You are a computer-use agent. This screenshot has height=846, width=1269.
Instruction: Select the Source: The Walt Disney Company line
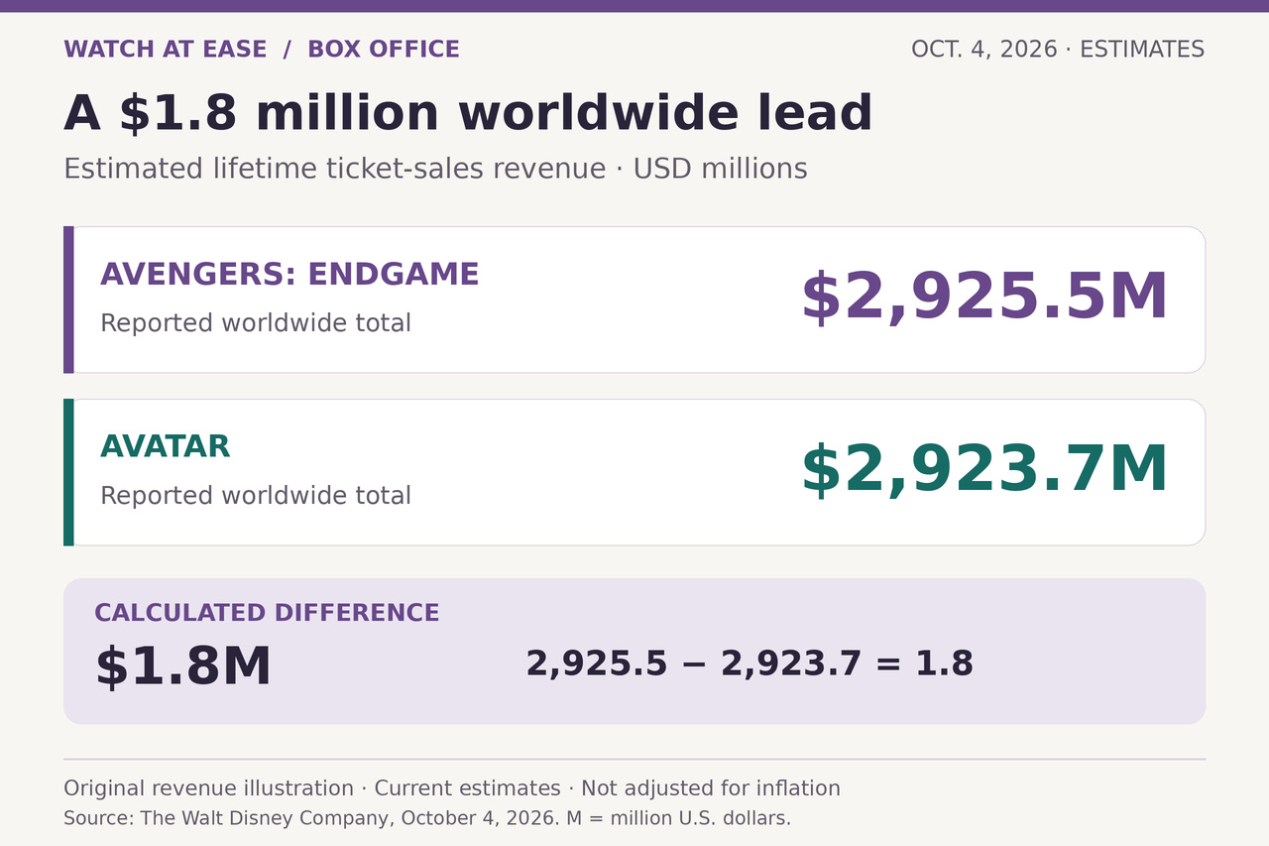coord(427,818)
